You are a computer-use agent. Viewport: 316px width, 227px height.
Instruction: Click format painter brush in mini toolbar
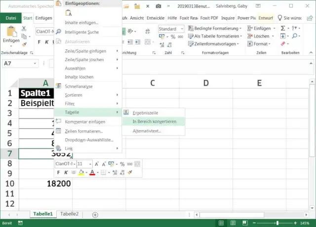coord(129,173)
